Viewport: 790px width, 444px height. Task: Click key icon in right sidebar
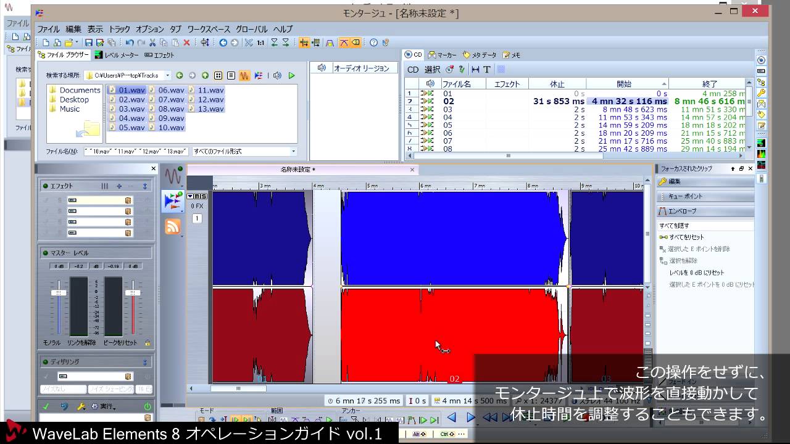point(761,92)
